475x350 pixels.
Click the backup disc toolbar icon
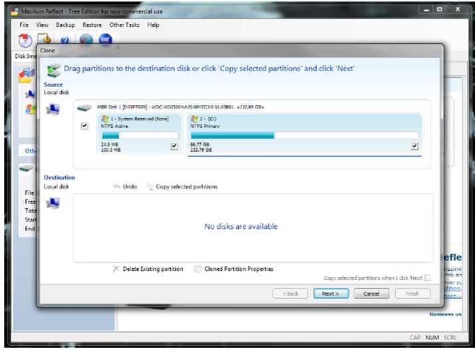(25, 40)
